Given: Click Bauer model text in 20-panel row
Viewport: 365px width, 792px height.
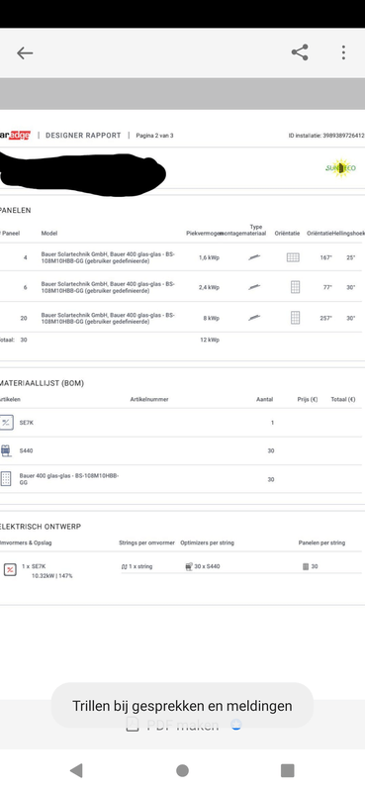Looking at the screenshot, I should pos(108,318).
